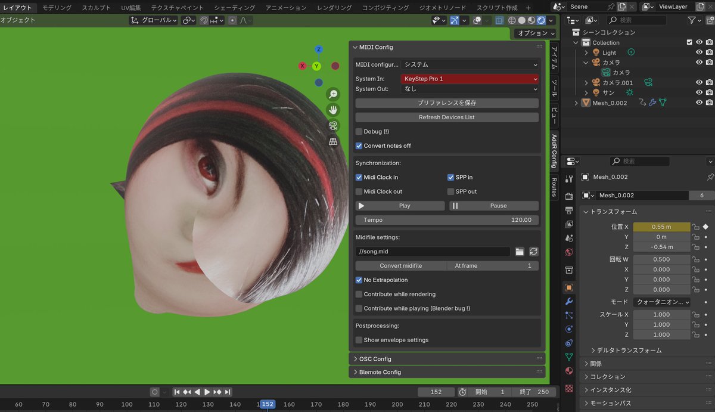
Task: Open the Physics properties tab icon
Action: pyautogui.click(x=569, y=329)
